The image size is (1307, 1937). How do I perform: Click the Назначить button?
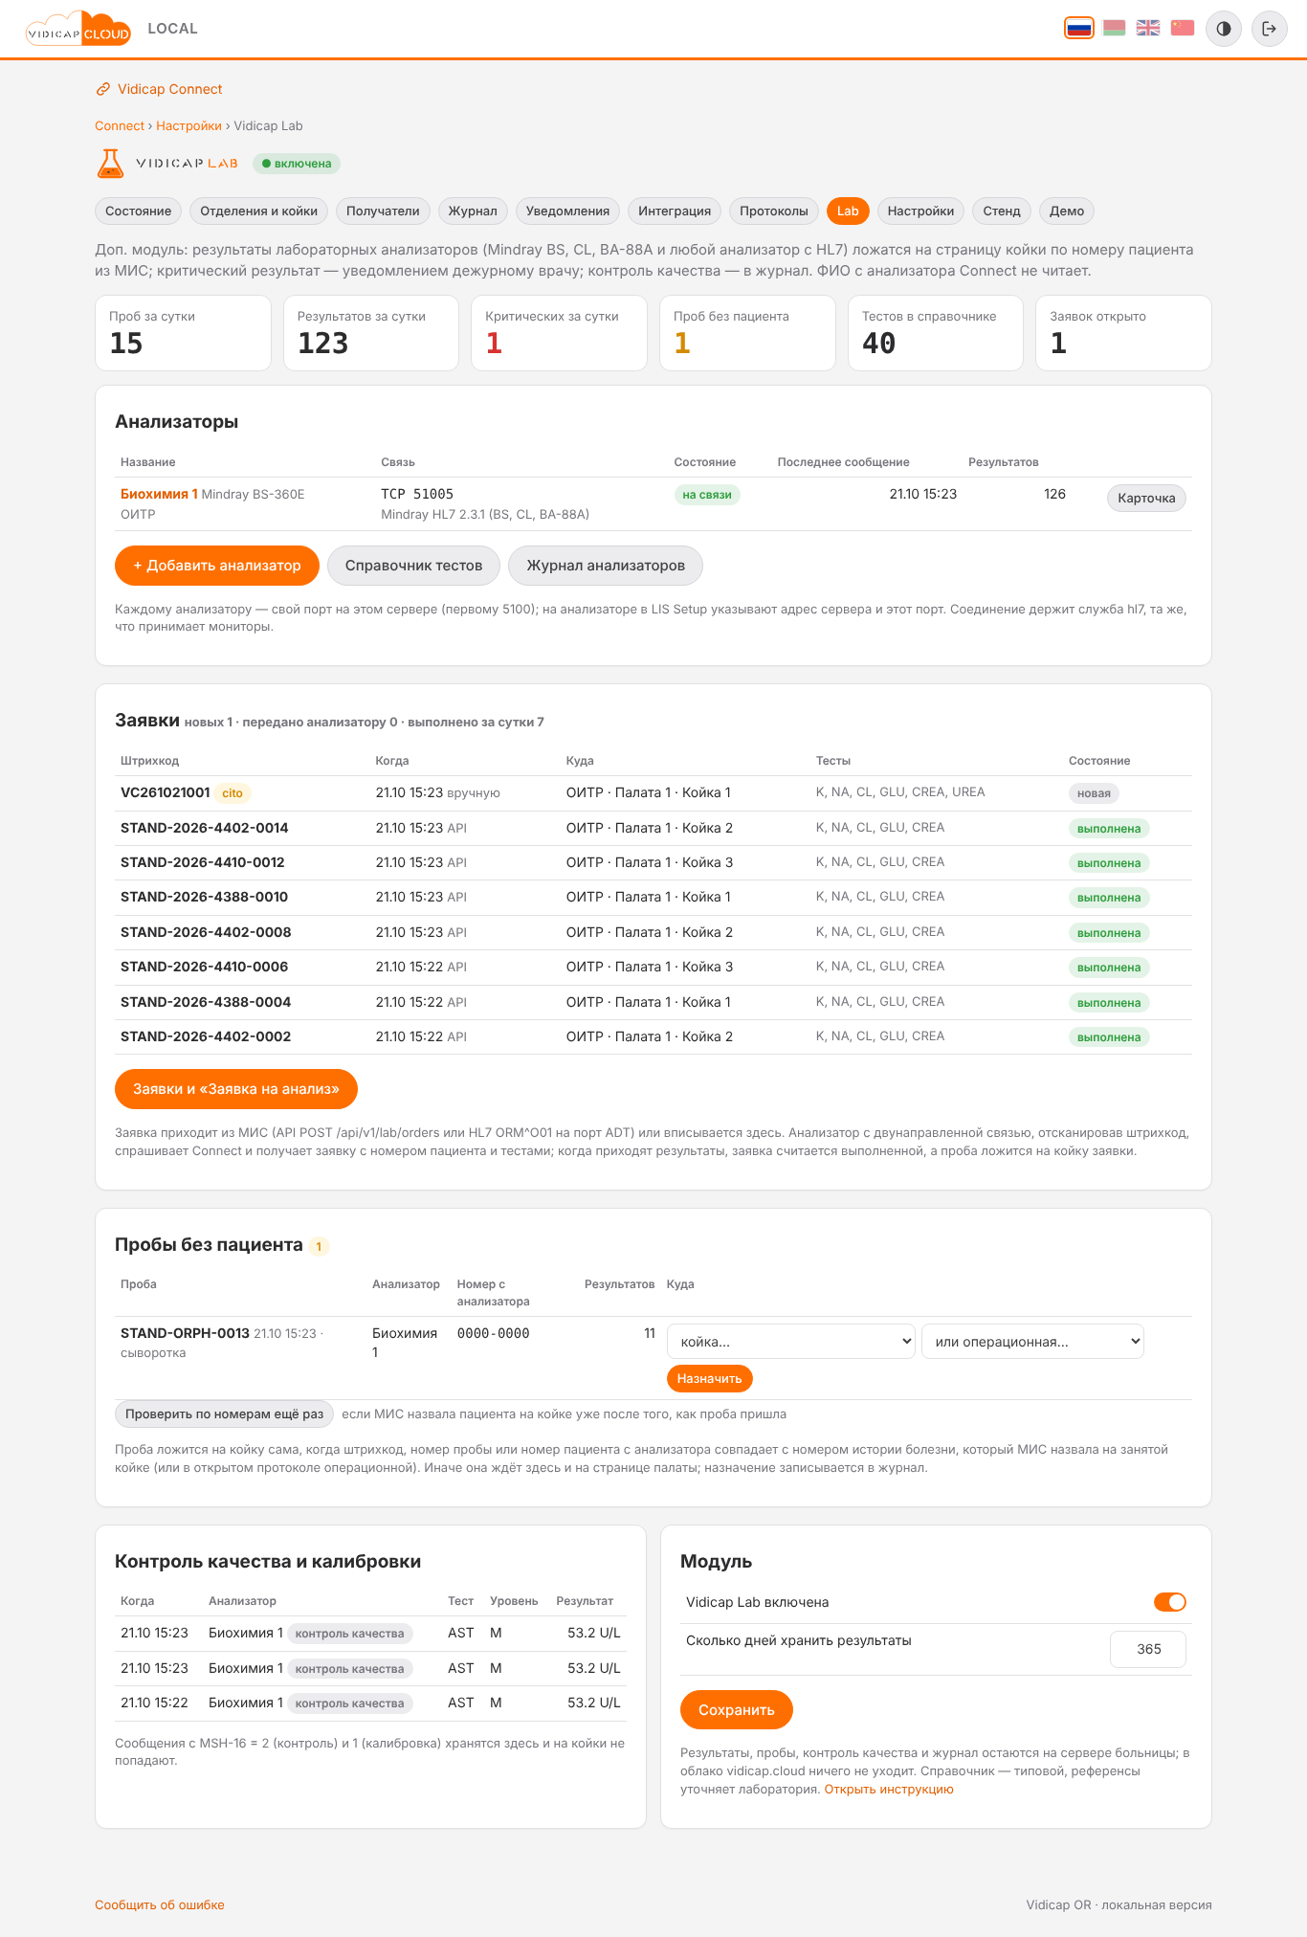pos(709,1379)
